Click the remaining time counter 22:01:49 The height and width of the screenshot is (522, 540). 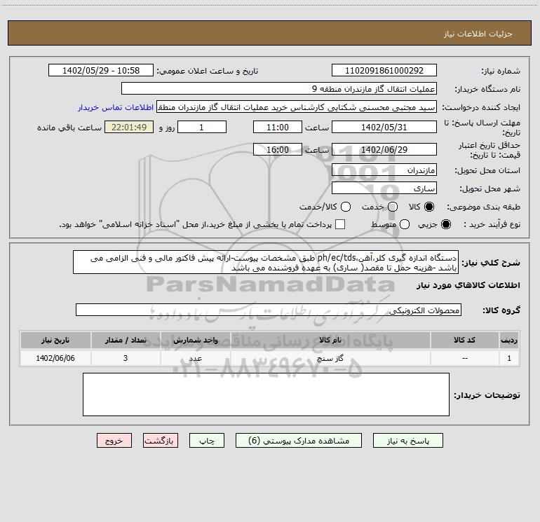pos(129,127)
